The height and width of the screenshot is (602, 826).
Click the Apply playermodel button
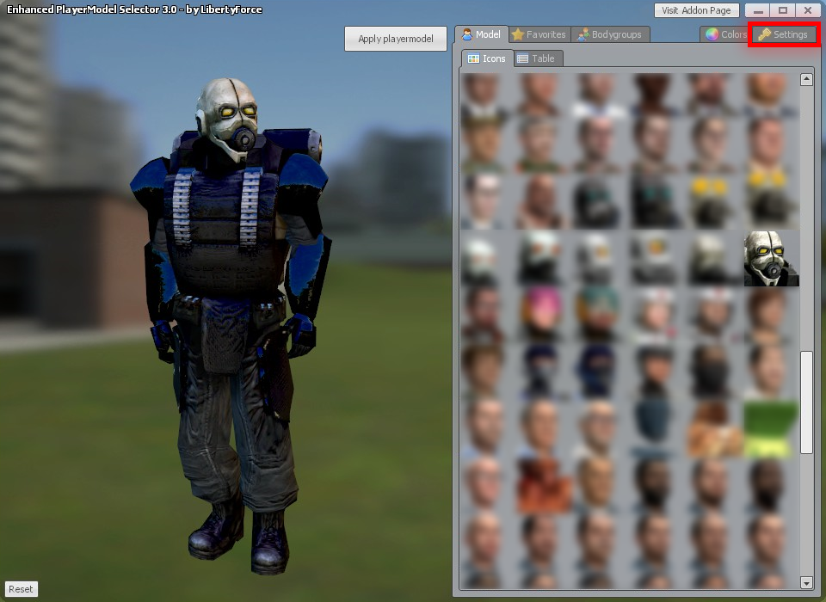point(396,39)
